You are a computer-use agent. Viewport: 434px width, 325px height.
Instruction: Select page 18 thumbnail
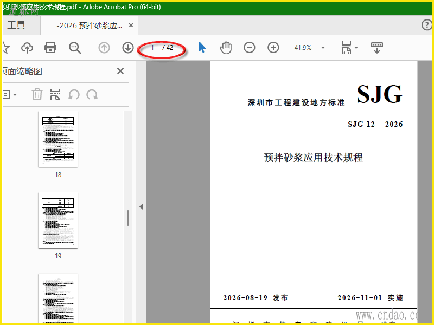pos(58,139)
